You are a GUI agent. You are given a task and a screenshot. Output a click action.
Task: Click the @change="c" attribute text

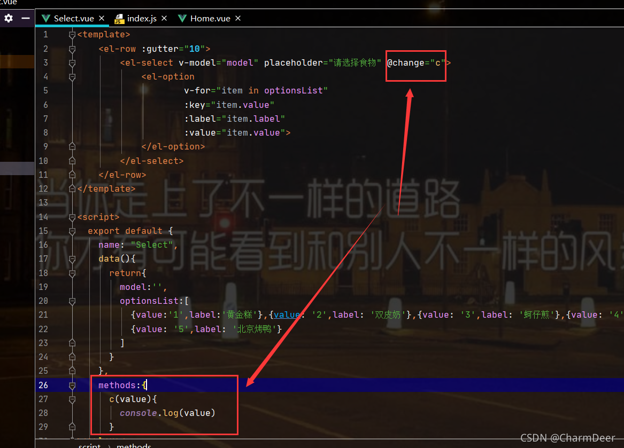click(x=416, y=63)
